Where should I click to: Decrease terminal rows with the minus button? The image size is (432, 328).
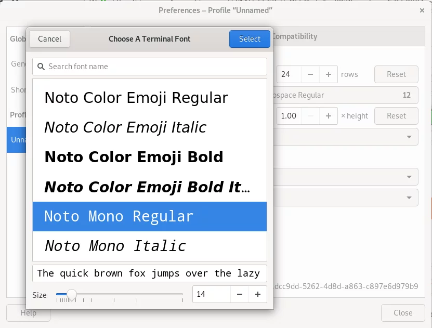310,74
